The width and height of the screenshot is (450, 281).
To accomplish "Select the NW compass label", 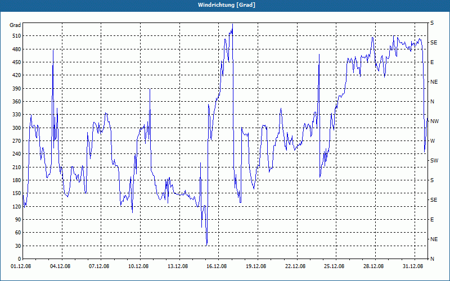I will (434, 121).
